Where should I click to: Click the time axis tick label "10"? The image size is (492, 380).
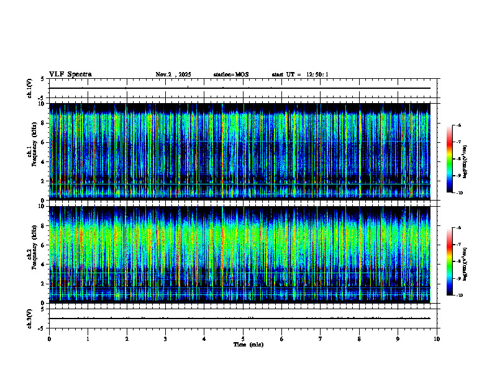[x=437, y=339]
